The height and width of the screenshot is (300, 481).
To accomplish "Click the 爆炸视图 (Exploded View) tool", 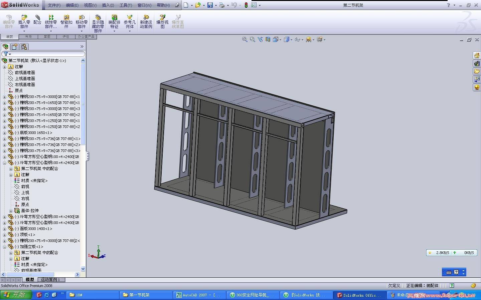I will 162,22.
